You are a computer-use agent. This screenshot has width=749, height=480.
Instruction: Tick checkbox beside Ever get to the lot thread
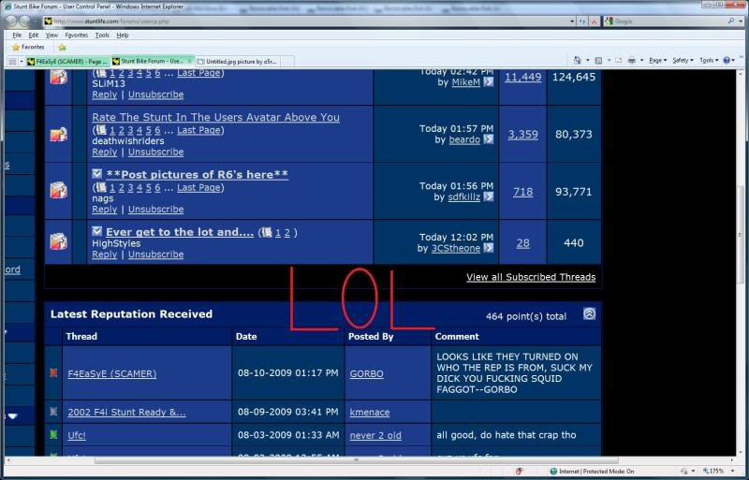tap(97, 231)
